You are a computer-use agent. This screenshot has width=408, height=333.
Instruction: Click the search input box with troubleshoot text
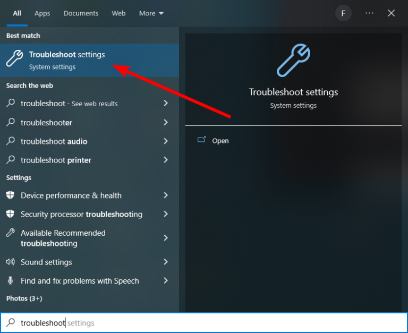pyautogui.click(x=204, y=322)
